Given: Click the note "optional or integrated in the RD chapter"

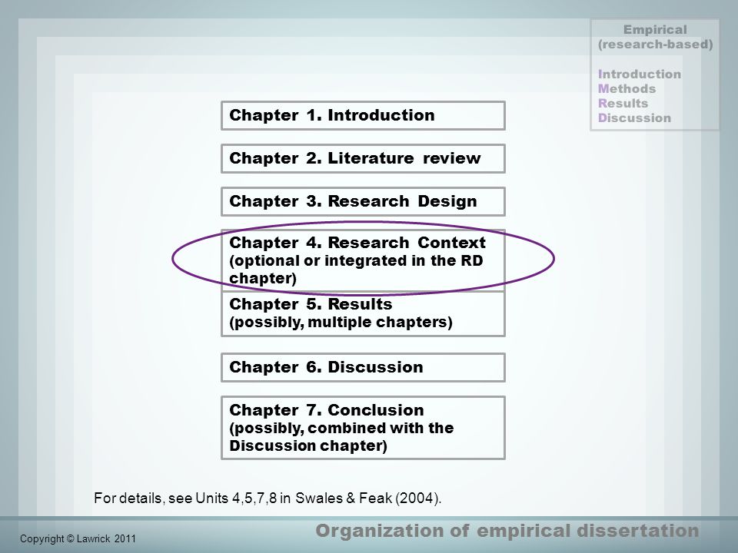Looking at the screenshot, I should pyautogui.click(x=355, y=269).
